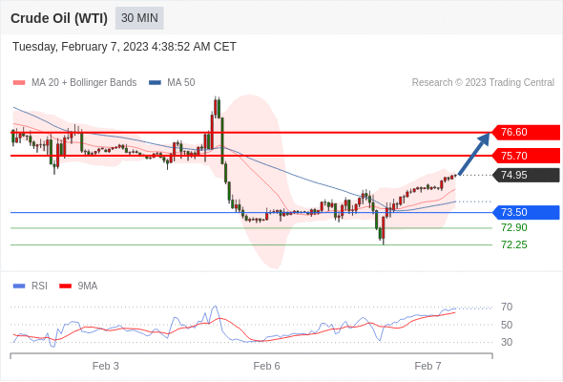Click the RSI 50 axis value
This screenshot has height=382, width=563.
pos(507,325)
